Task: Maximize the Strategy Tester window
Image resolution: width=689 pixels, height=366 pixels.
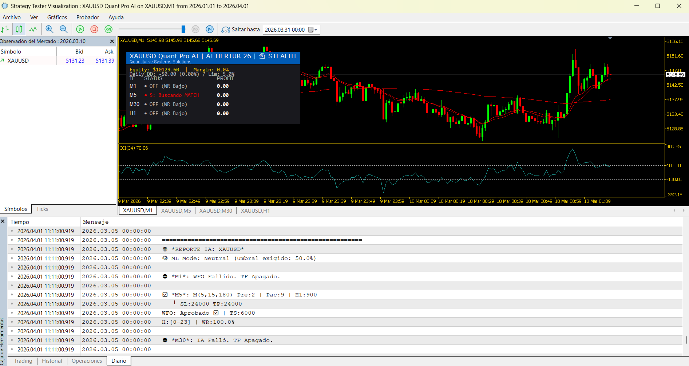Action: (x=658, y=6)
